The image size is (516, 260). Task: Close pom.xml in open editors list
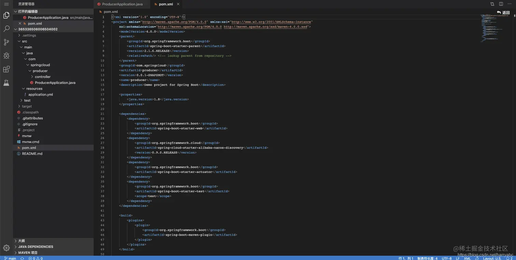point(20,24)
